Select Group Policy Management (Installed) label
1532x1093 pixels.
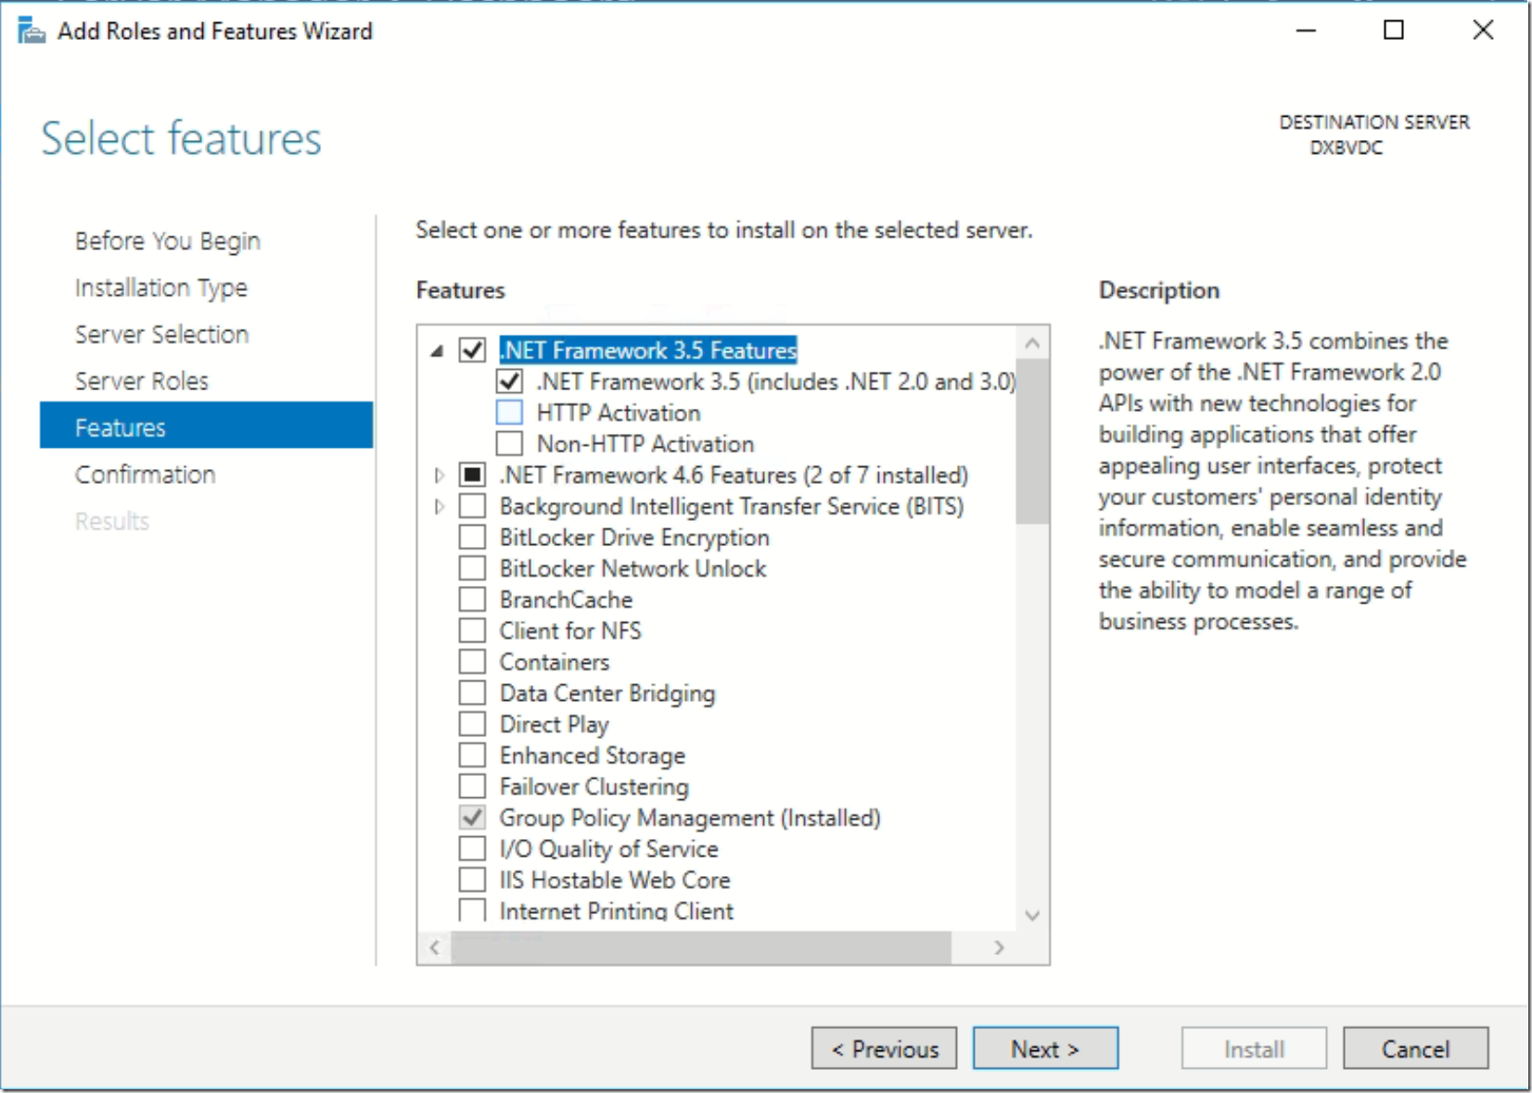pyautogui.click(x=690, y=818)
